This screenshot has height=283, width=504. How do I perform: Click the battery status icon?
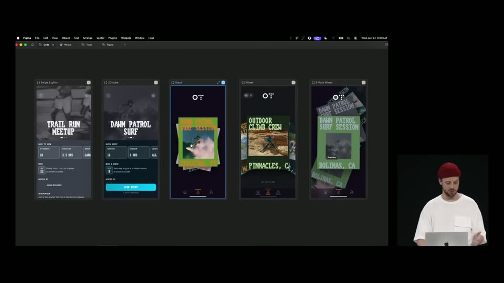click(341, 38)
